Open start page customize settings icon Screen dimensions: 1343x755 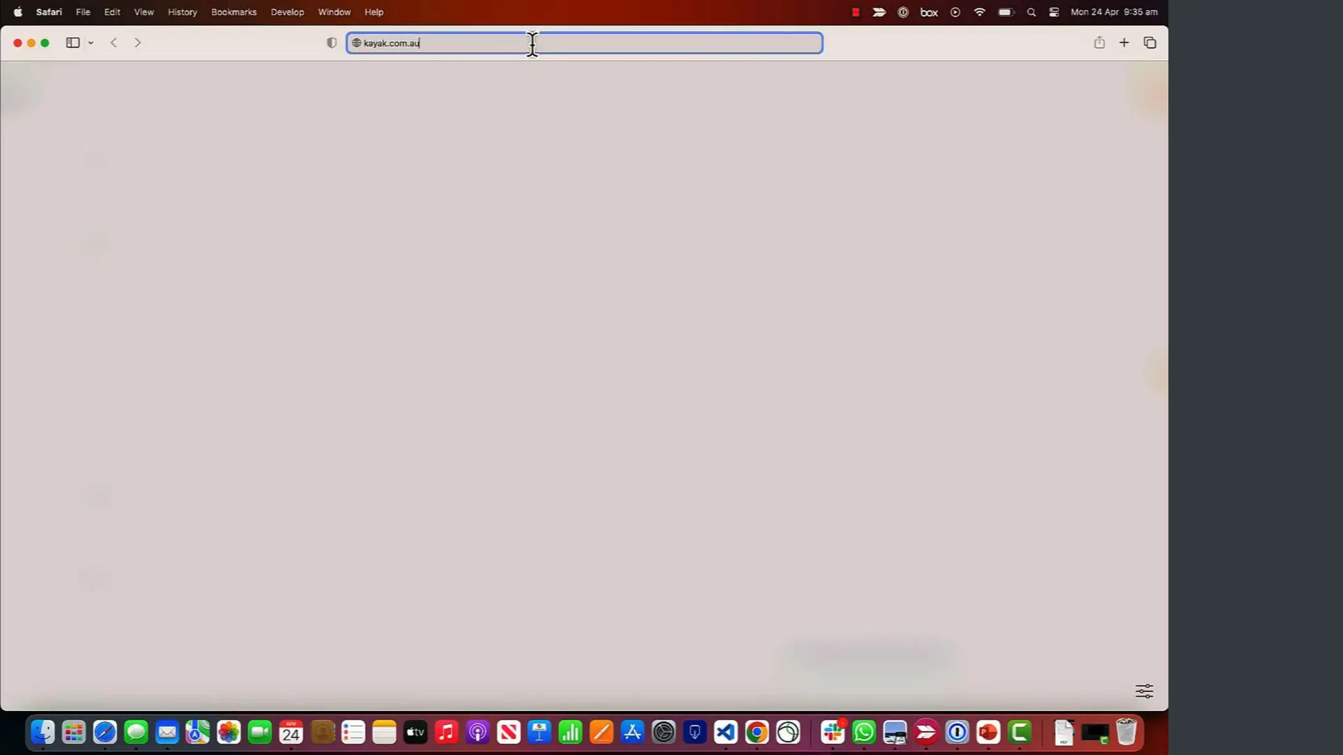pyautogui.click(x=1144, y=691)
